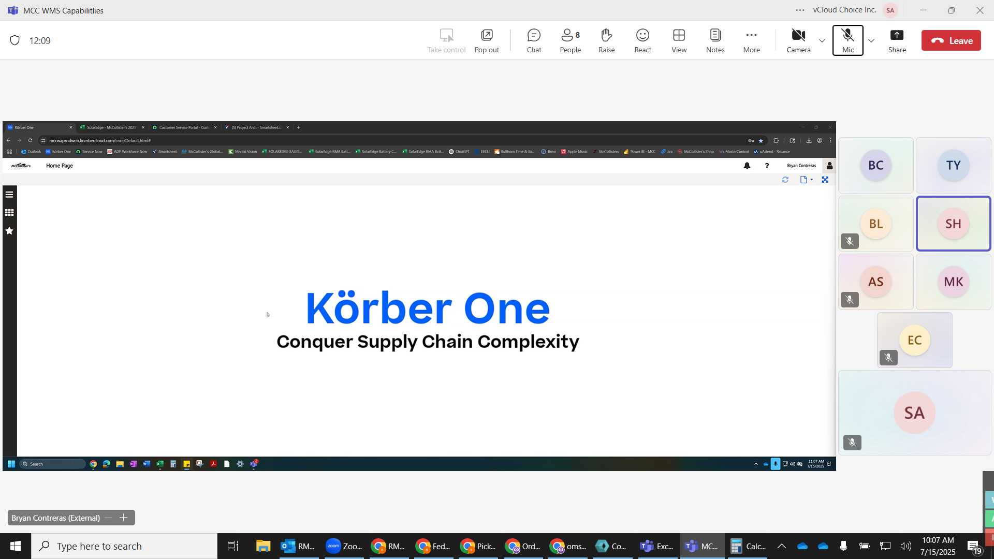The width and height of the screenshot is (994, 559).
Task: Switch to the SolarEdge McCollister's browser tab
Action: tap(111, 127)
